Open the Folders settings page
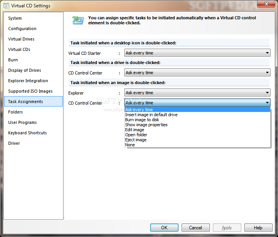This screenshot has height=237, width=278. click(33, 112)
